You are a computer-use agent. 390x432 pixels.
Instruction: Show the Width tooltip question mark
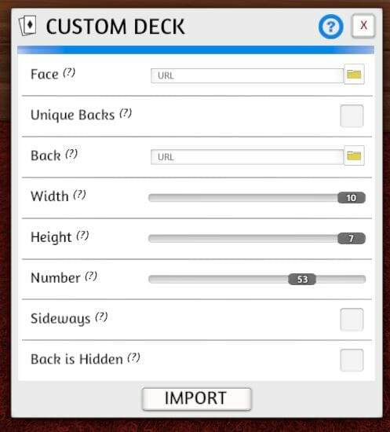79,195
